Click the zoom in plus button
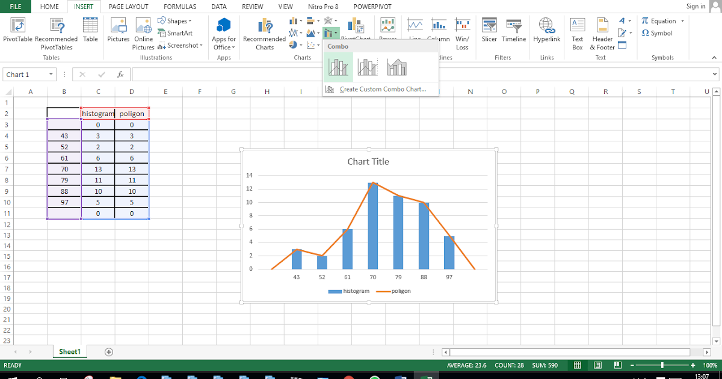The width and height of the screenshot is (722, 379). coord(693,365)
